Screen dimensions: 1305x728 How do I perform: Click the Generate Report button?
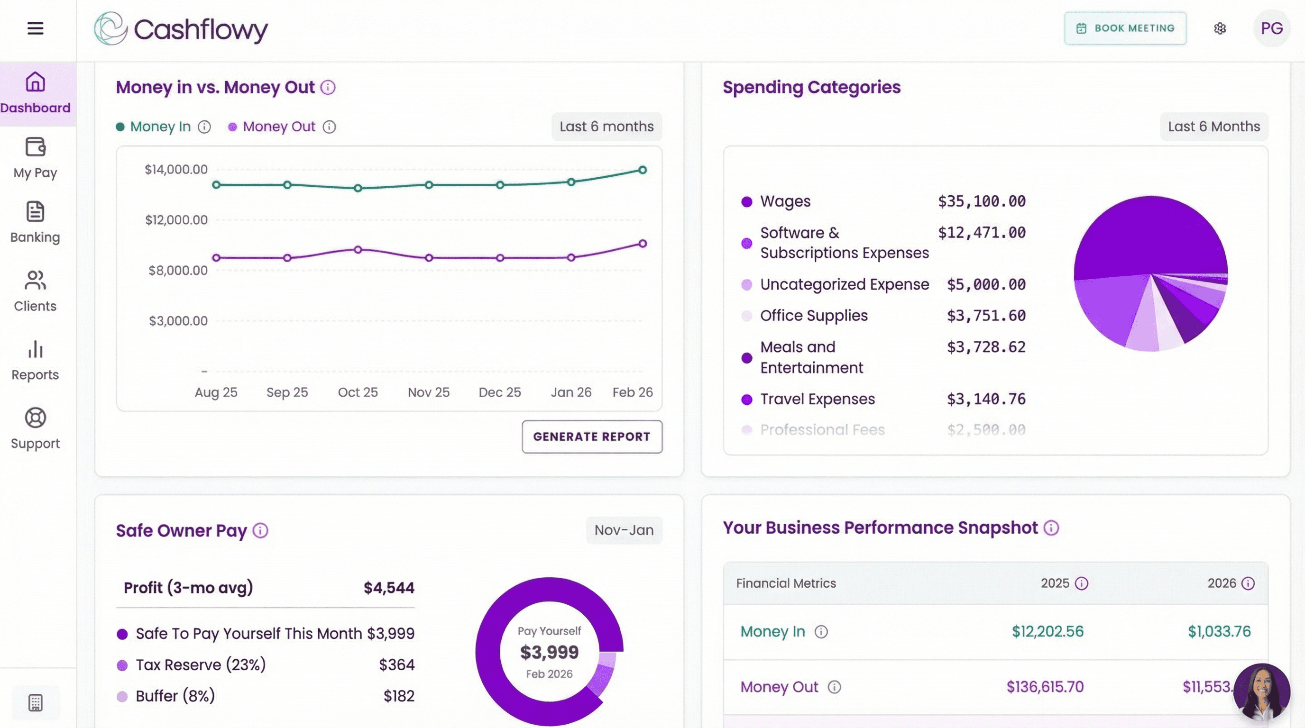[592, 437]
